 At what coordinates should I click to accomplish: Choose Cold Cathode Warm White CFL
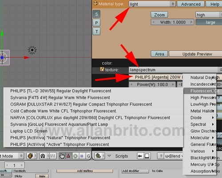coord(93,111)
